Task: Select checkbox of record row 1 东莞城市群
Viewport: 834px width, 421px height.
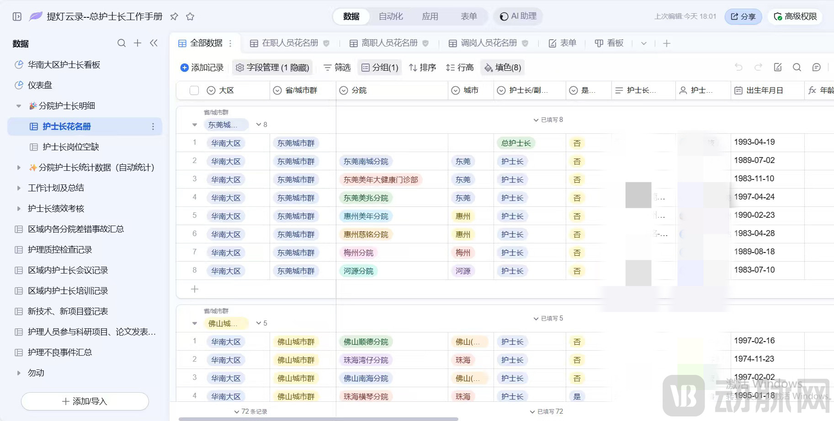Action: coord(194,142)
